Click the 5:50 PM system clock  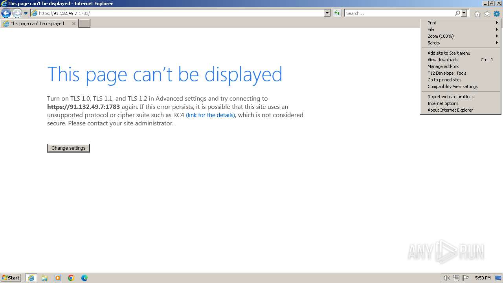click(483, 278)
